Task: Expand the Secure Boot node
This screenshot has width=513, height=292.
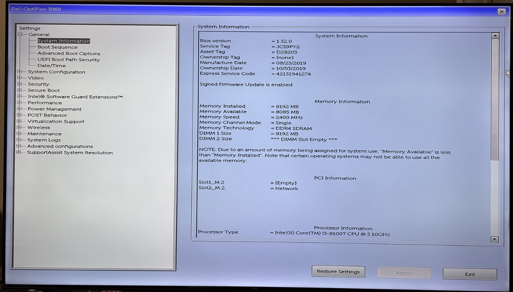Action: point(20,90)
